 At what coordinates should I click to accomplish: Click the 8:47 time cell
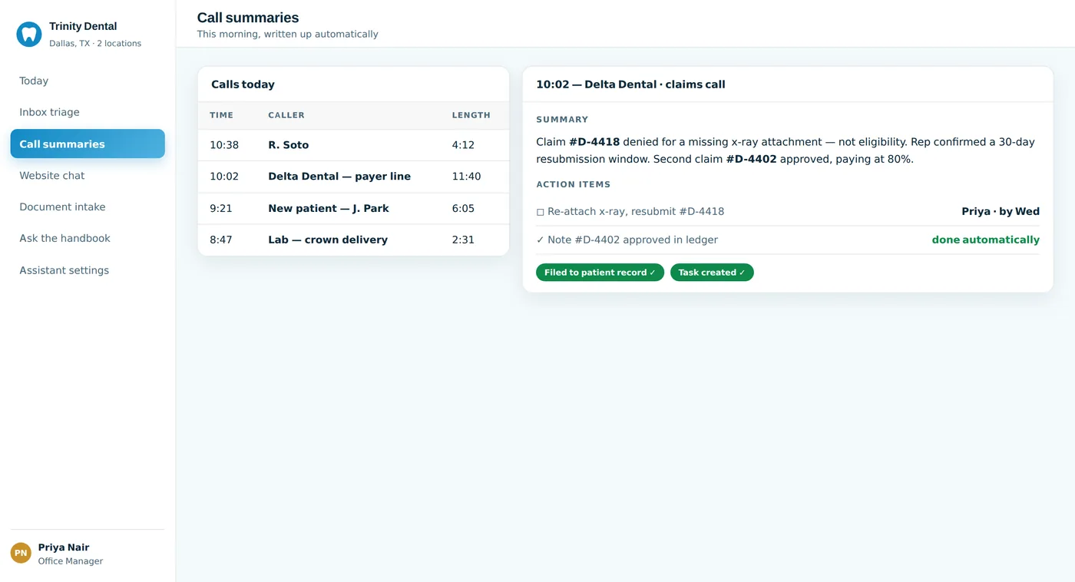(x=221, y=240)
